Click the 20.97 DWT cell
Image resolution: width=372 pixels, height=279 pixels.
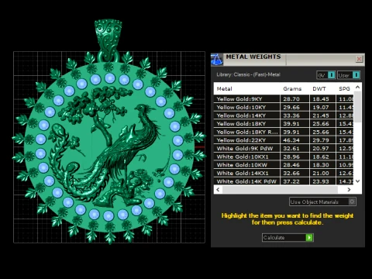click(322, 149)
